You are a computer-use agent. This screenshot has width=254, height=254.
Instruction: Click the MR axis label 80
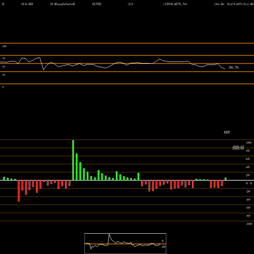tap(248, 151)
